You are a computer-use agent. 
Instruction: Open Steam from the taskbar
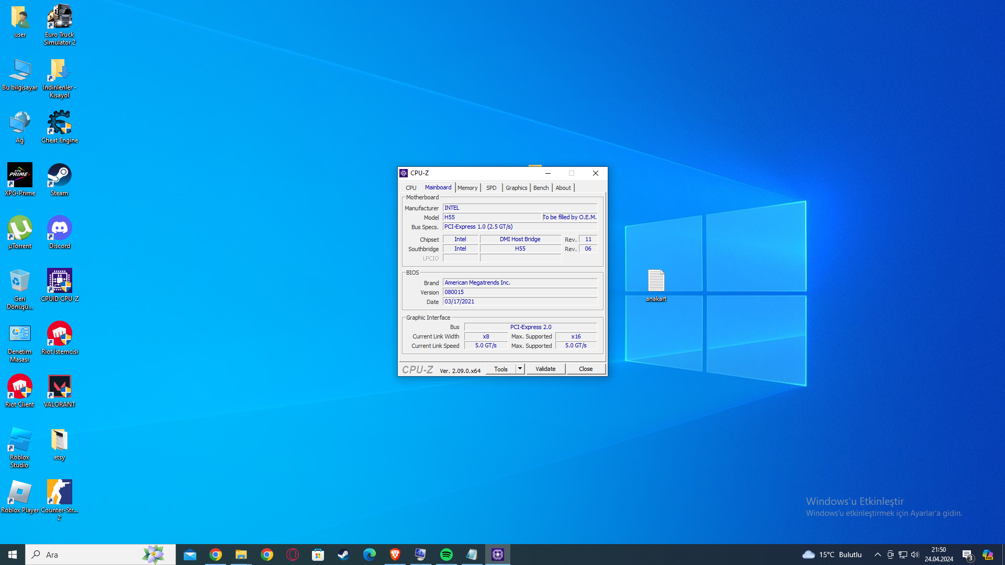tap(344, 555)
